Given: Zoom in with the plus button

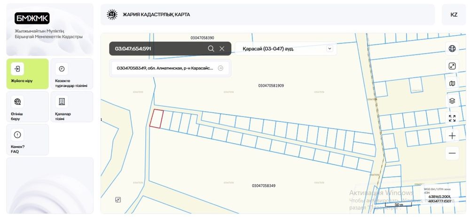Looking at the screenshot, I should tap(452, 136).
